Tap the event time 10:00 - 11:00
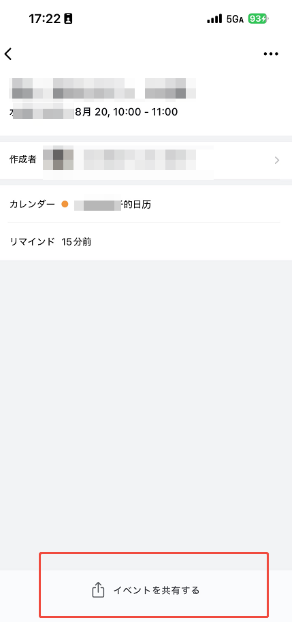 click(144, 112)
